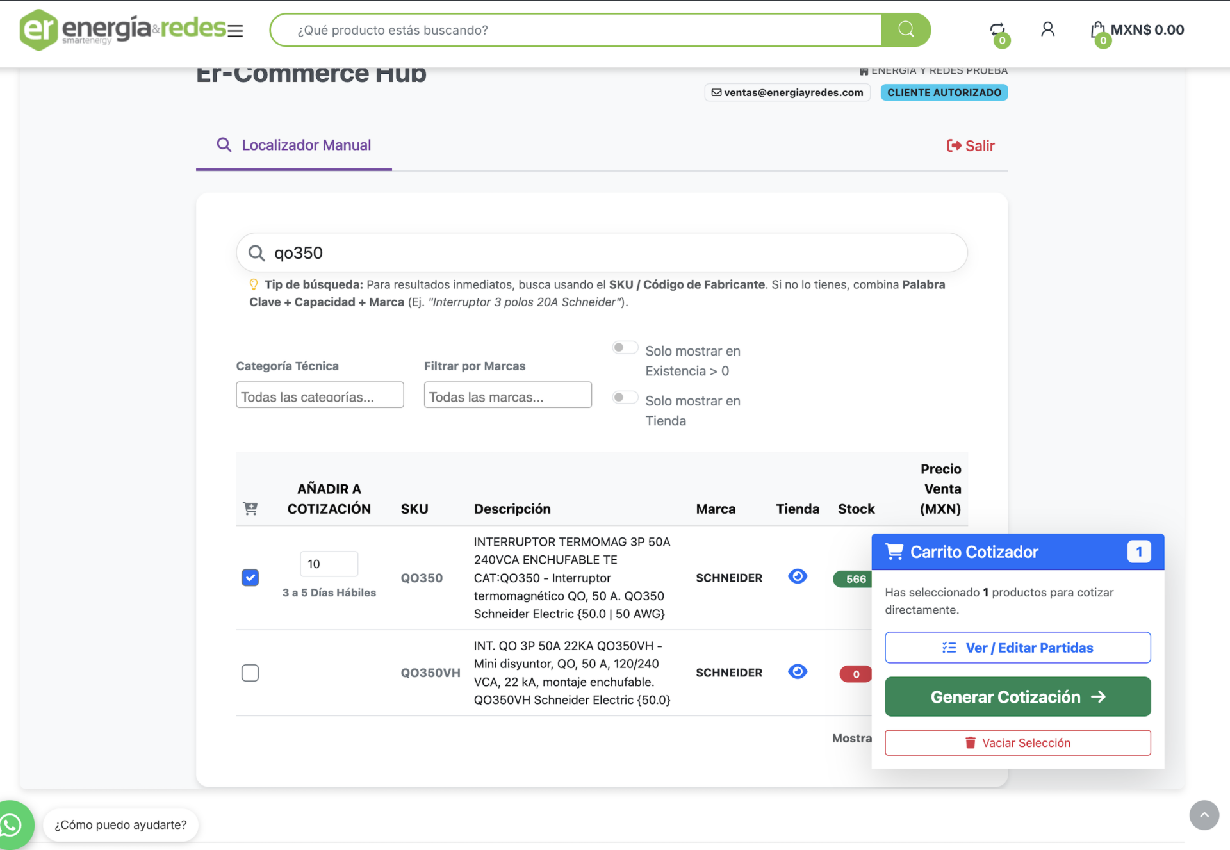Viewport: 1230px width, 850px height.
Task: Click the ¿Cómo puedo ayudarte? chat bubble
Action: [120, 825]
